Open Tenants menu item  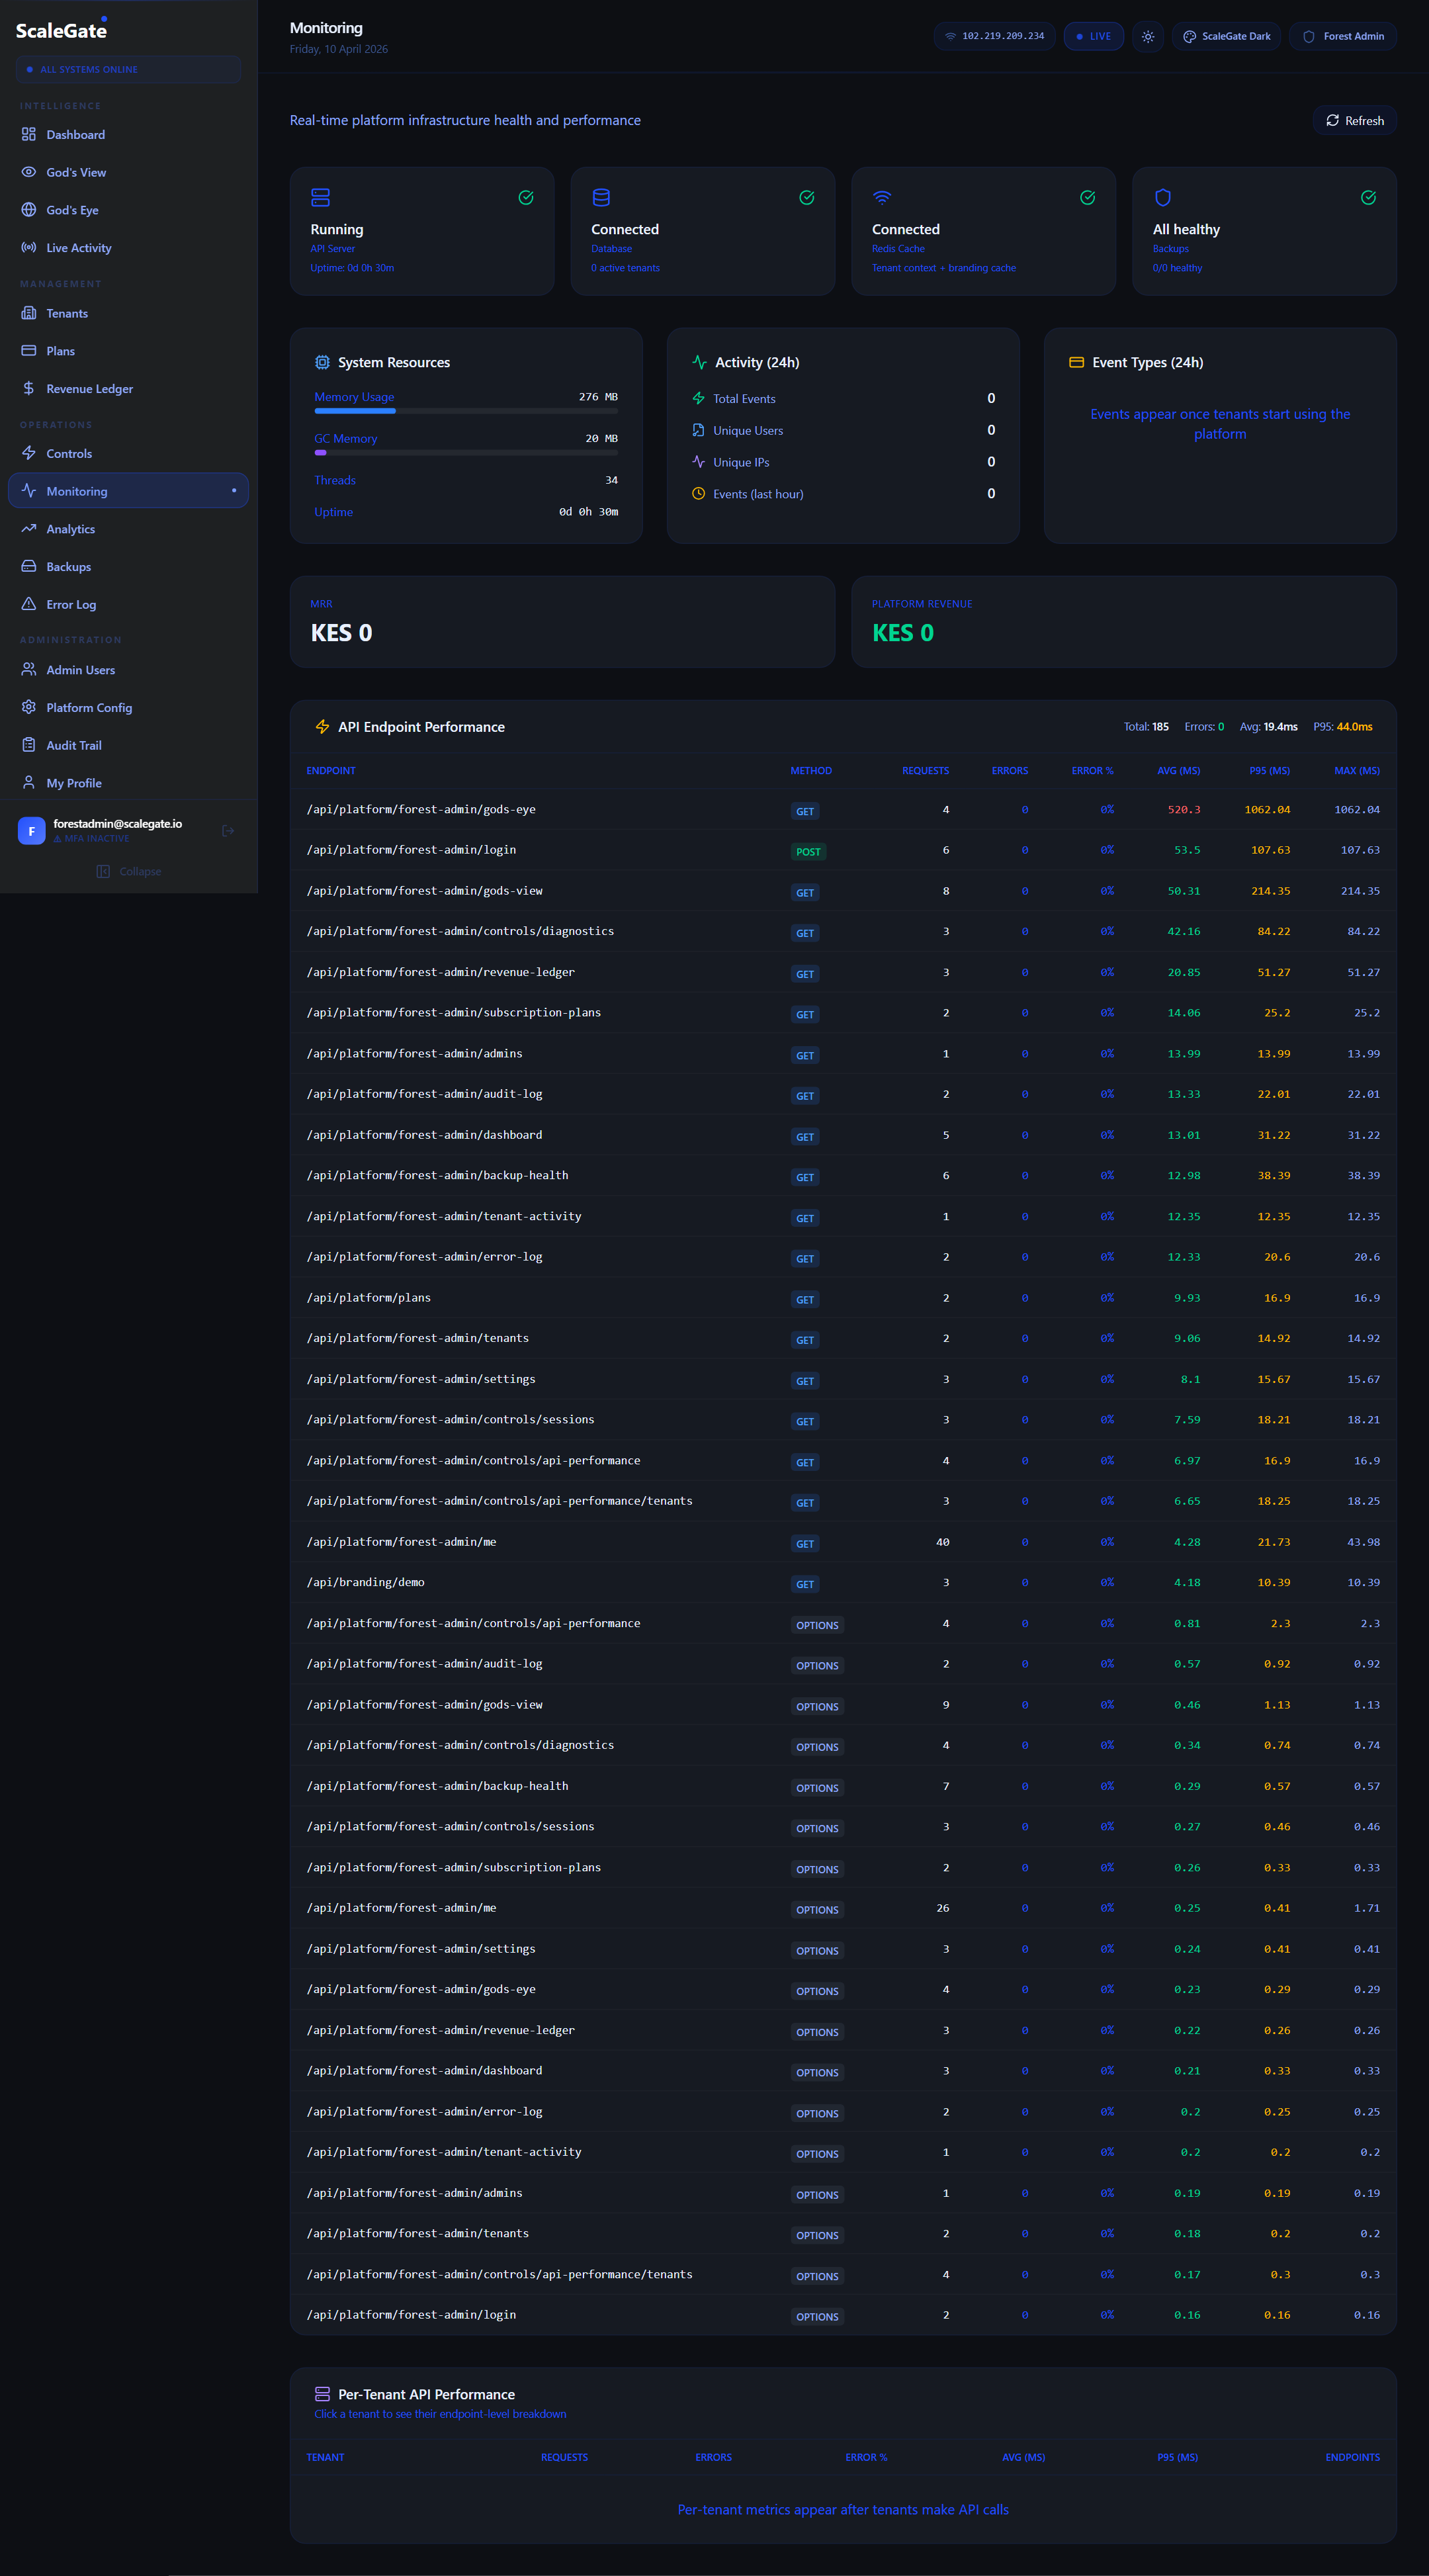click(x=67, y=313)
